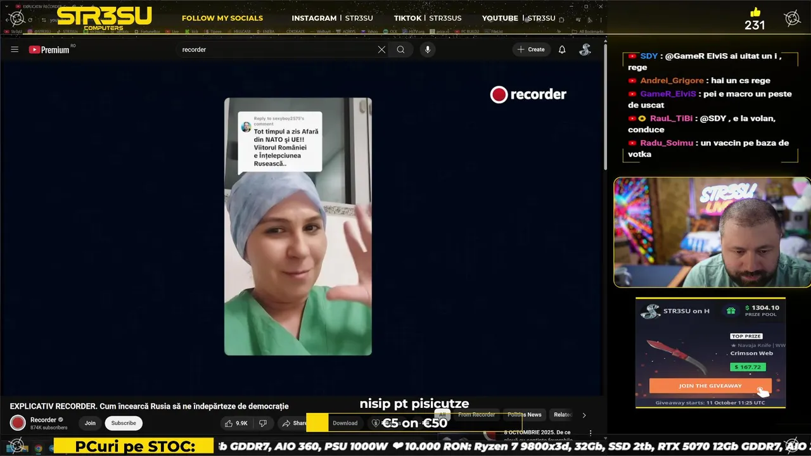Open the price.ro bookmark
This screenshot has height=456, width=811.
pyautogui.click(x=440, y=31)
